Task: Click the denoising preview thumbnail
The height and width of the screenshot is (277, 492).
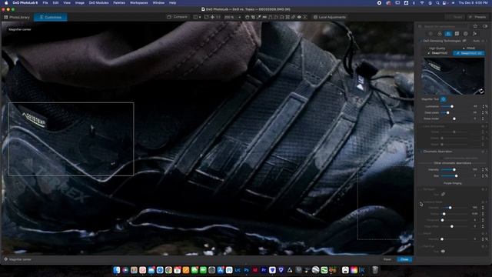Action: coord(453,75)
